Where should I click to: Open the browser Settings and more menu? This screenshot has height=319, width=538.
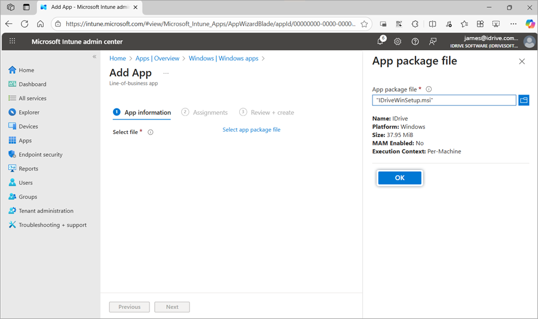pyautogui.click(x=513, y=24)
